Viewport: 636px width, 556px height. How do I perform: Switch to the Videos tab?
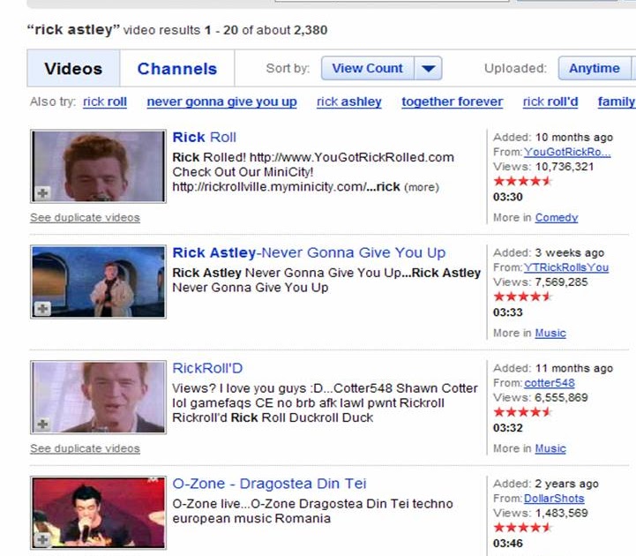(x=73, y=69)
